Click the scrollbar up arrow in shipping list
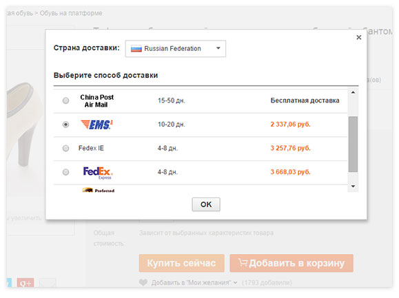 (353, 92)
